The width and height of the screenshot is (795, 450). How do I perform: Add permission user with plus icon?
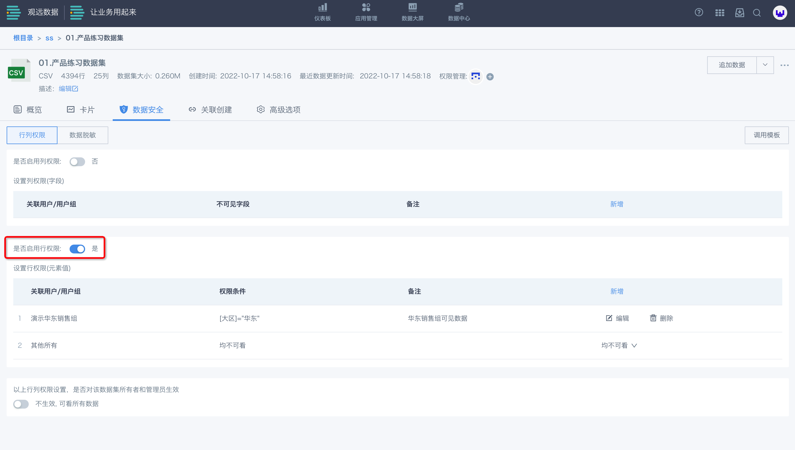coord(490,77)
